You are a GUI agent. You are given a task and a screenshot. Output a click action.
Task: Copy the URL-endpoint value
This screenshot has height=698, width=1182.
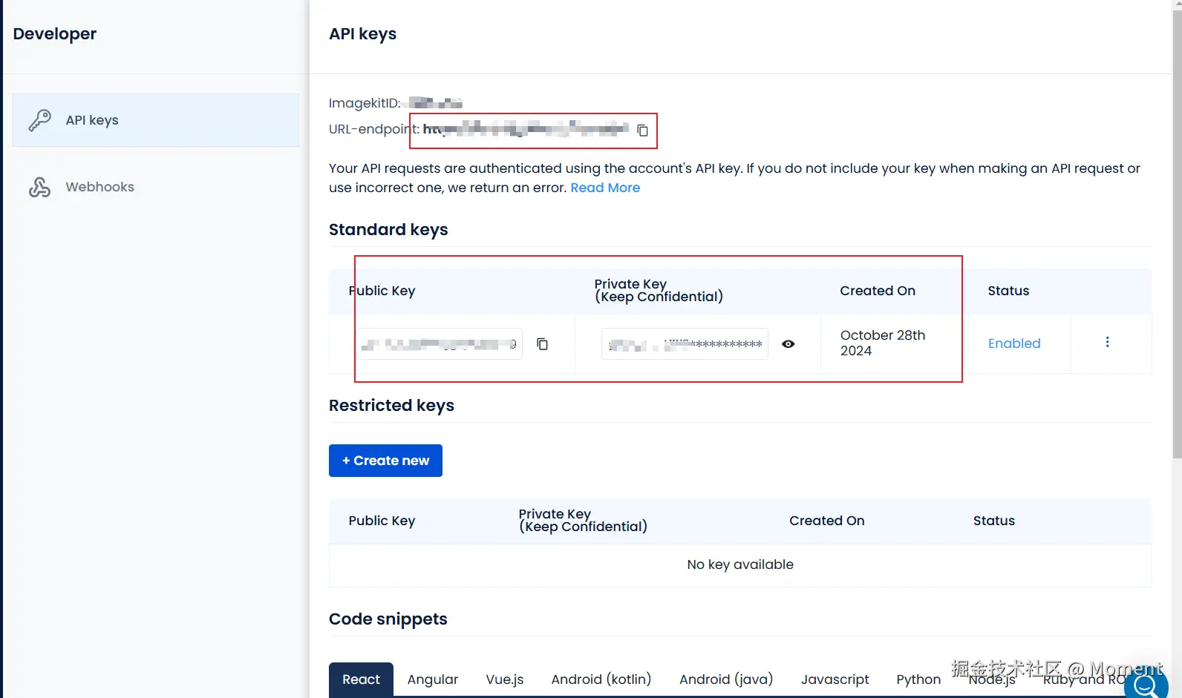(x=643, y=131)
